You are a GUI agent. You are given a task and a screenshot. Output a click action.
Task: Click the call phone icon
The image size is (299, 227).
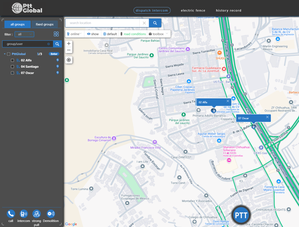(x=11, y=214)
